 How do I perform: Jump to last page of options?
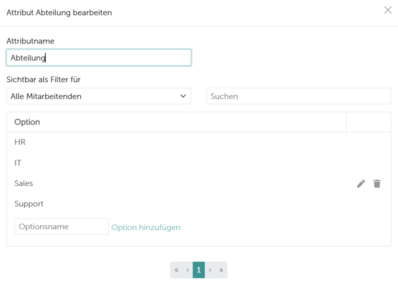coord(221,270)
